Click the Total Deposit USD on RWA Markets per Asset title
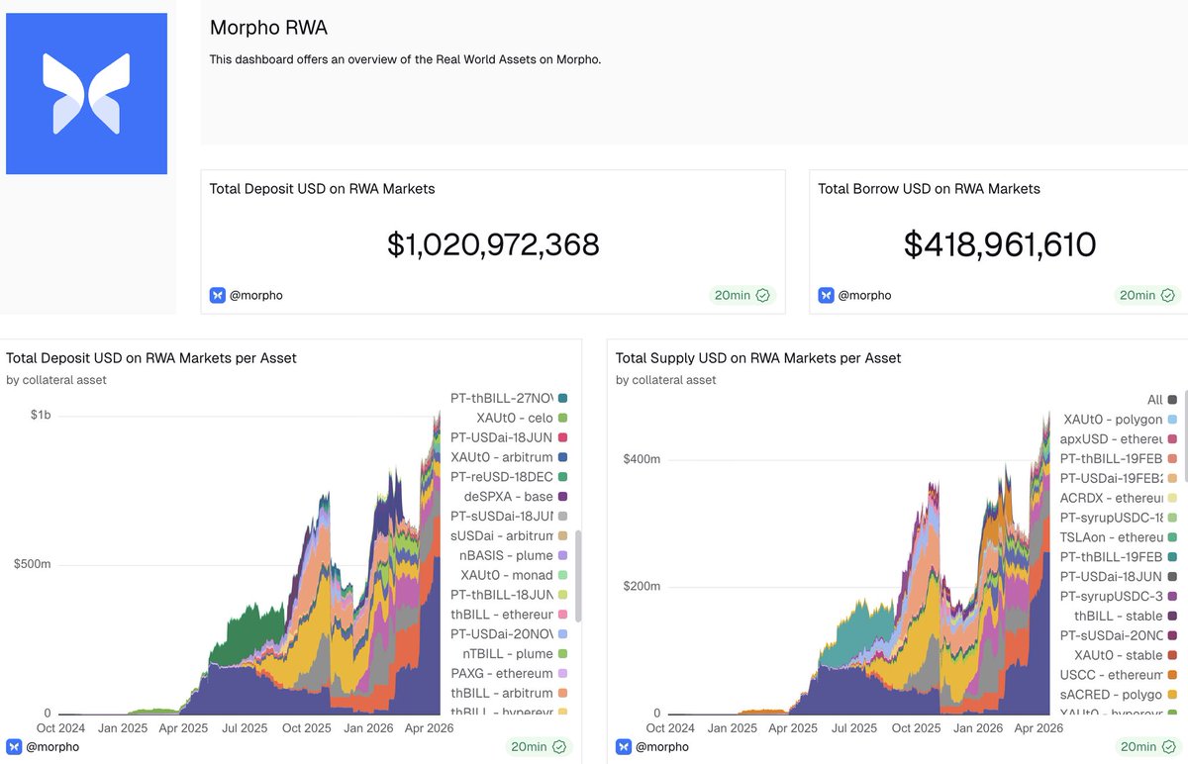The width and height of the screenshot is (1188, 764). coord(151,358)
